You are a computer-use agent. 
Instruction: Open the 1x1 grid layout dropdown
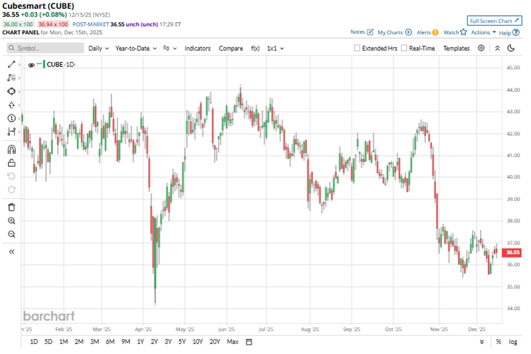pyautogui.click(x=275, y=49)
